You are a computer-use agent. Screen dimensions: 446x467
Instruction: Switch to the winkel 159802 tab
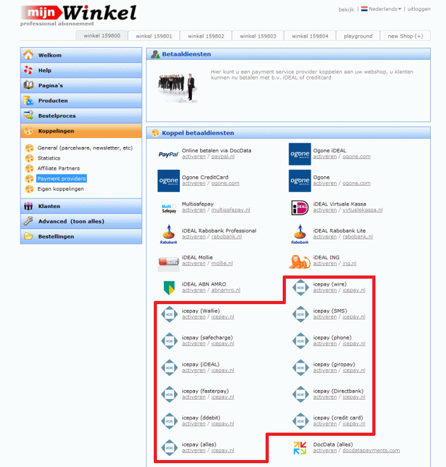point(206,36)
